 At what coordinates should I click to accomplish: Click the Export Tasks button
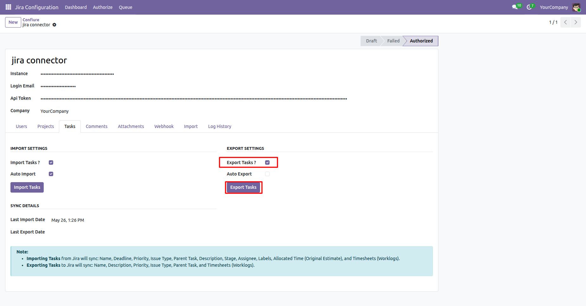click(243, 187)
